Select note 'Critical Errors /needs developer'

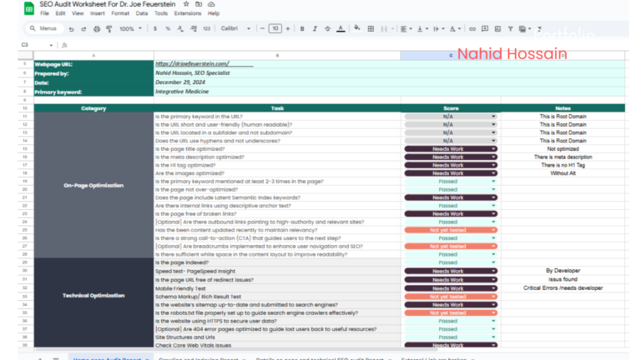coord(563,288)
